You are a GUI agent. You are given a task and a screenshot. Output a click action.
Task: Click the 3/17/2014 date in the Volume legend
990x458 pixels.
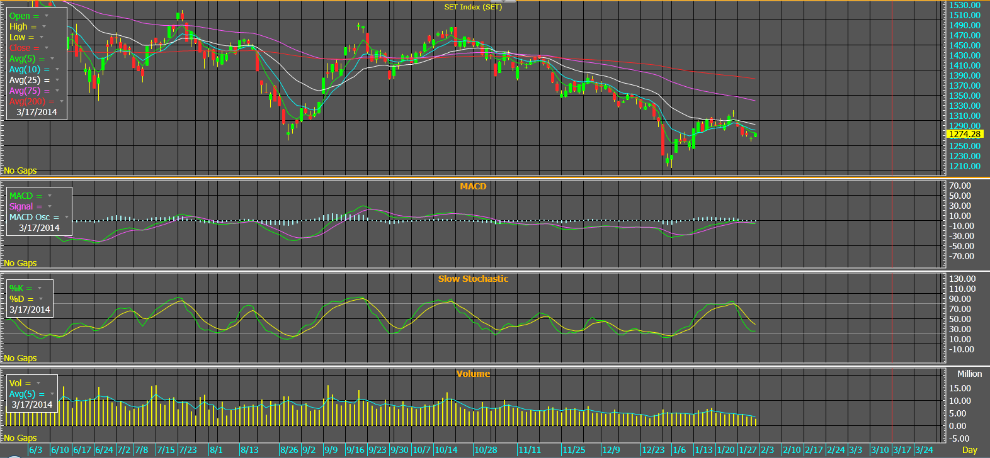pyautogui.click(x=32, y=405)
